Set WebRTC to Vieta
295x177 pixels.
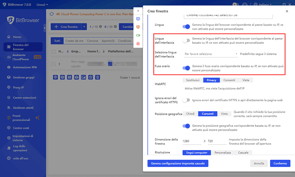[x=246, y=80]
